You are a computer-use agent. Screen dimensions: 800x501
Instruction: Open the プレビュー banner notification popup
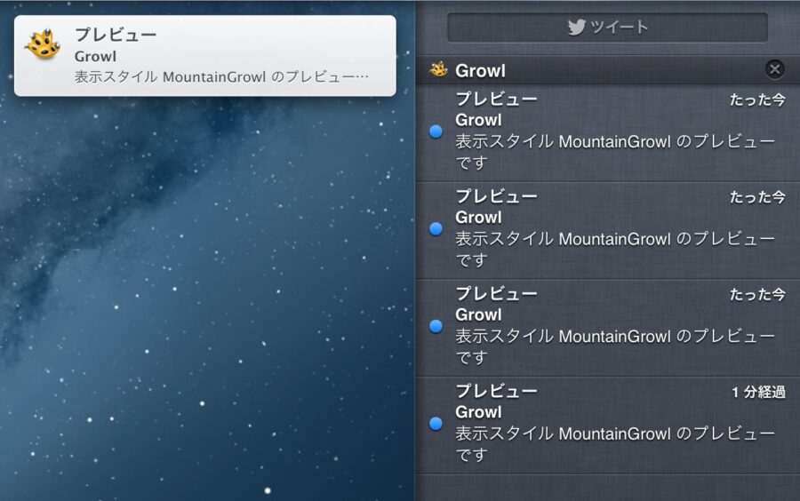pos(205,56)
